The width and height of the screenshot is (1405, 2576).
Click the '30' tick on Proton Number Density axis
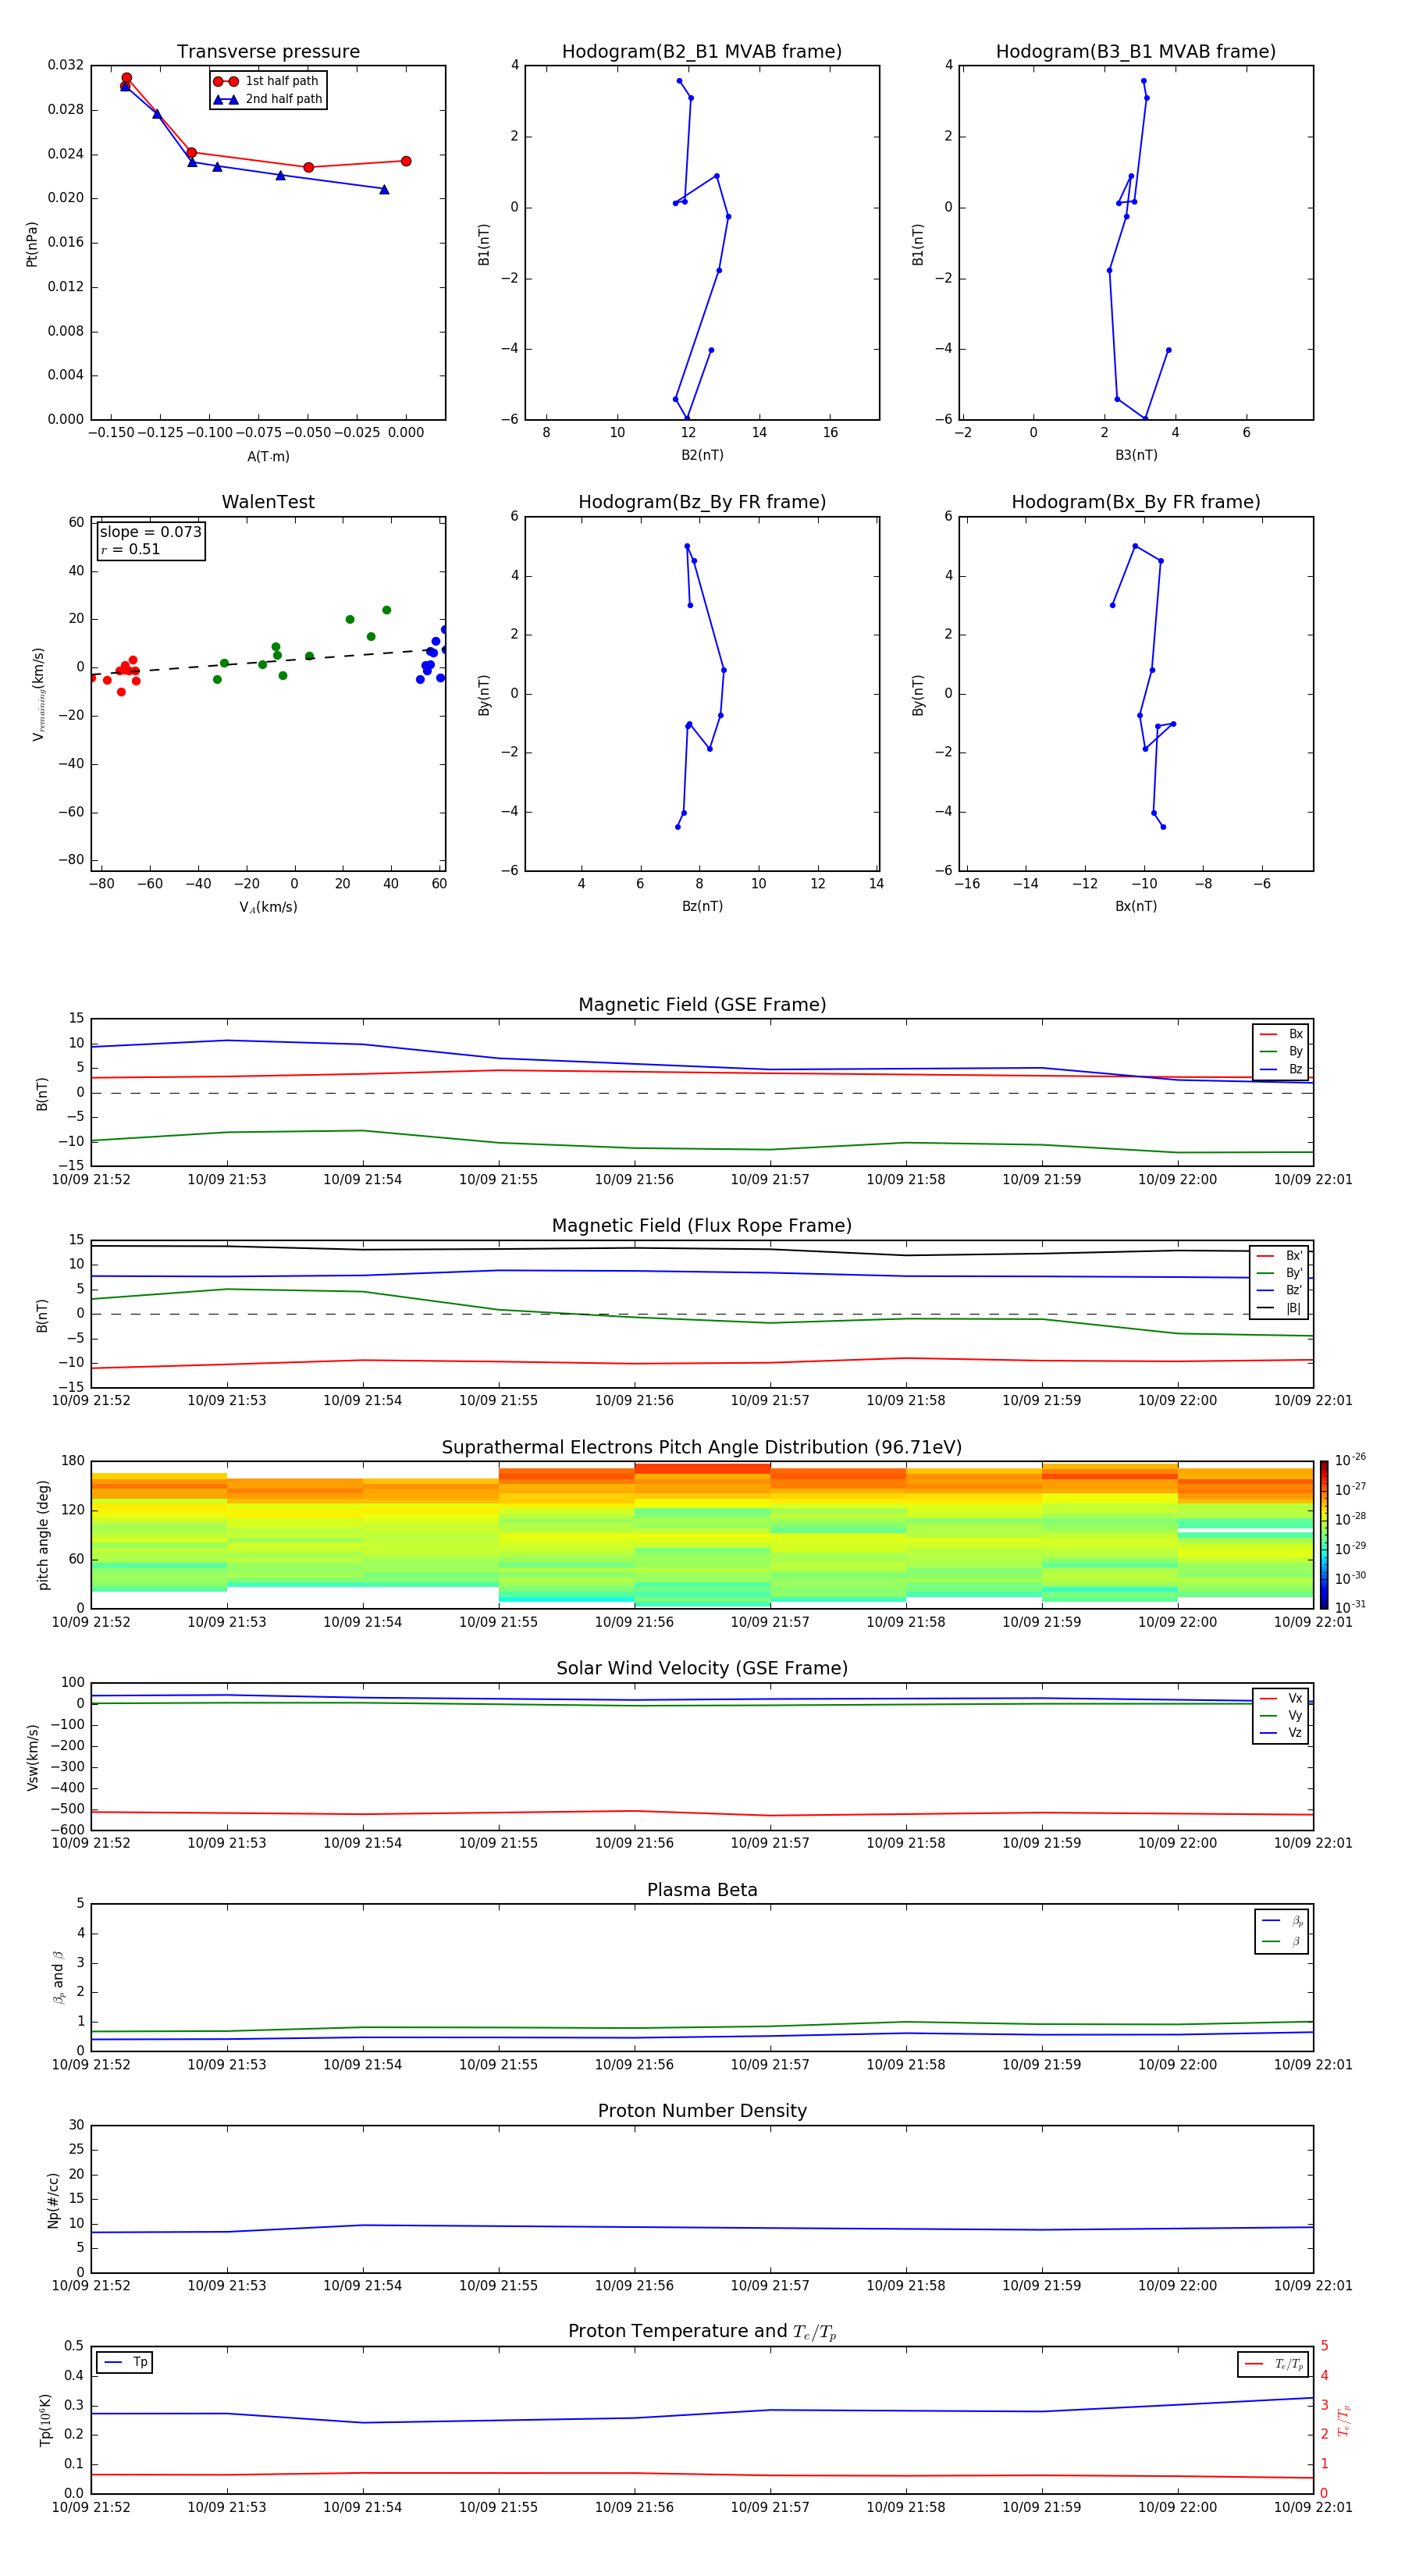pyautogui.click(x=76, y=2125)
